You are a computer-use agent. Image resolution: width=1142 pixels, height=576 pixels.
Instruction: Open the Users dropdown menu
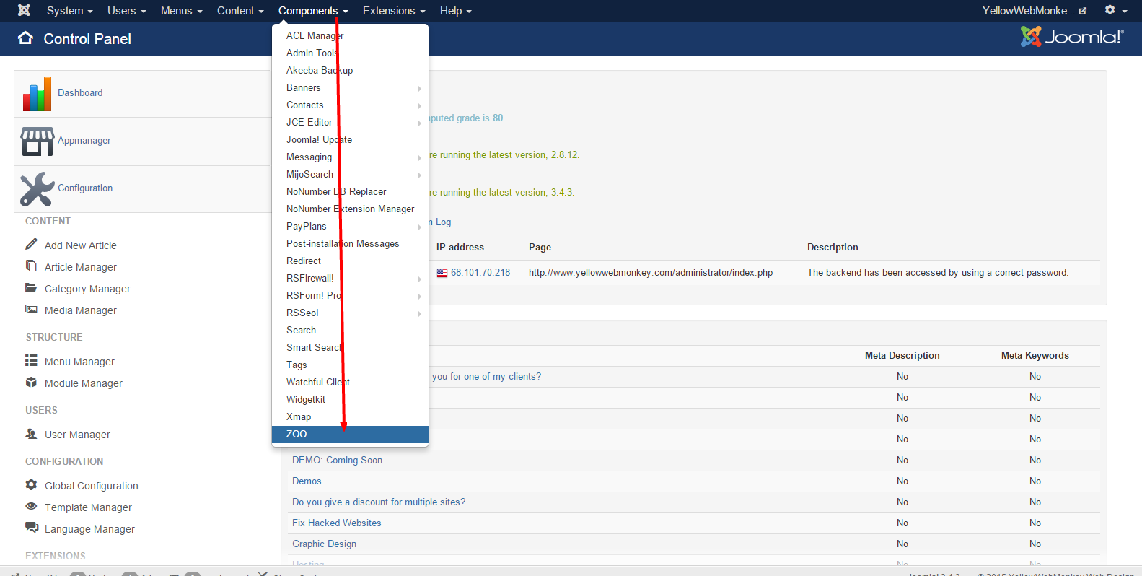126,11
